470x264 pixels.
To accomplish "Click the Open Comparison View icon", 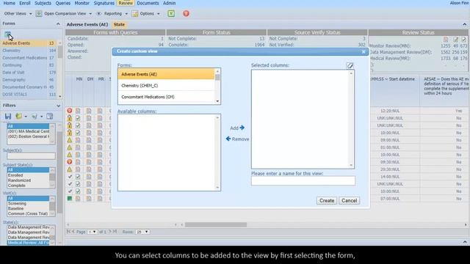I will pos(39,13).
